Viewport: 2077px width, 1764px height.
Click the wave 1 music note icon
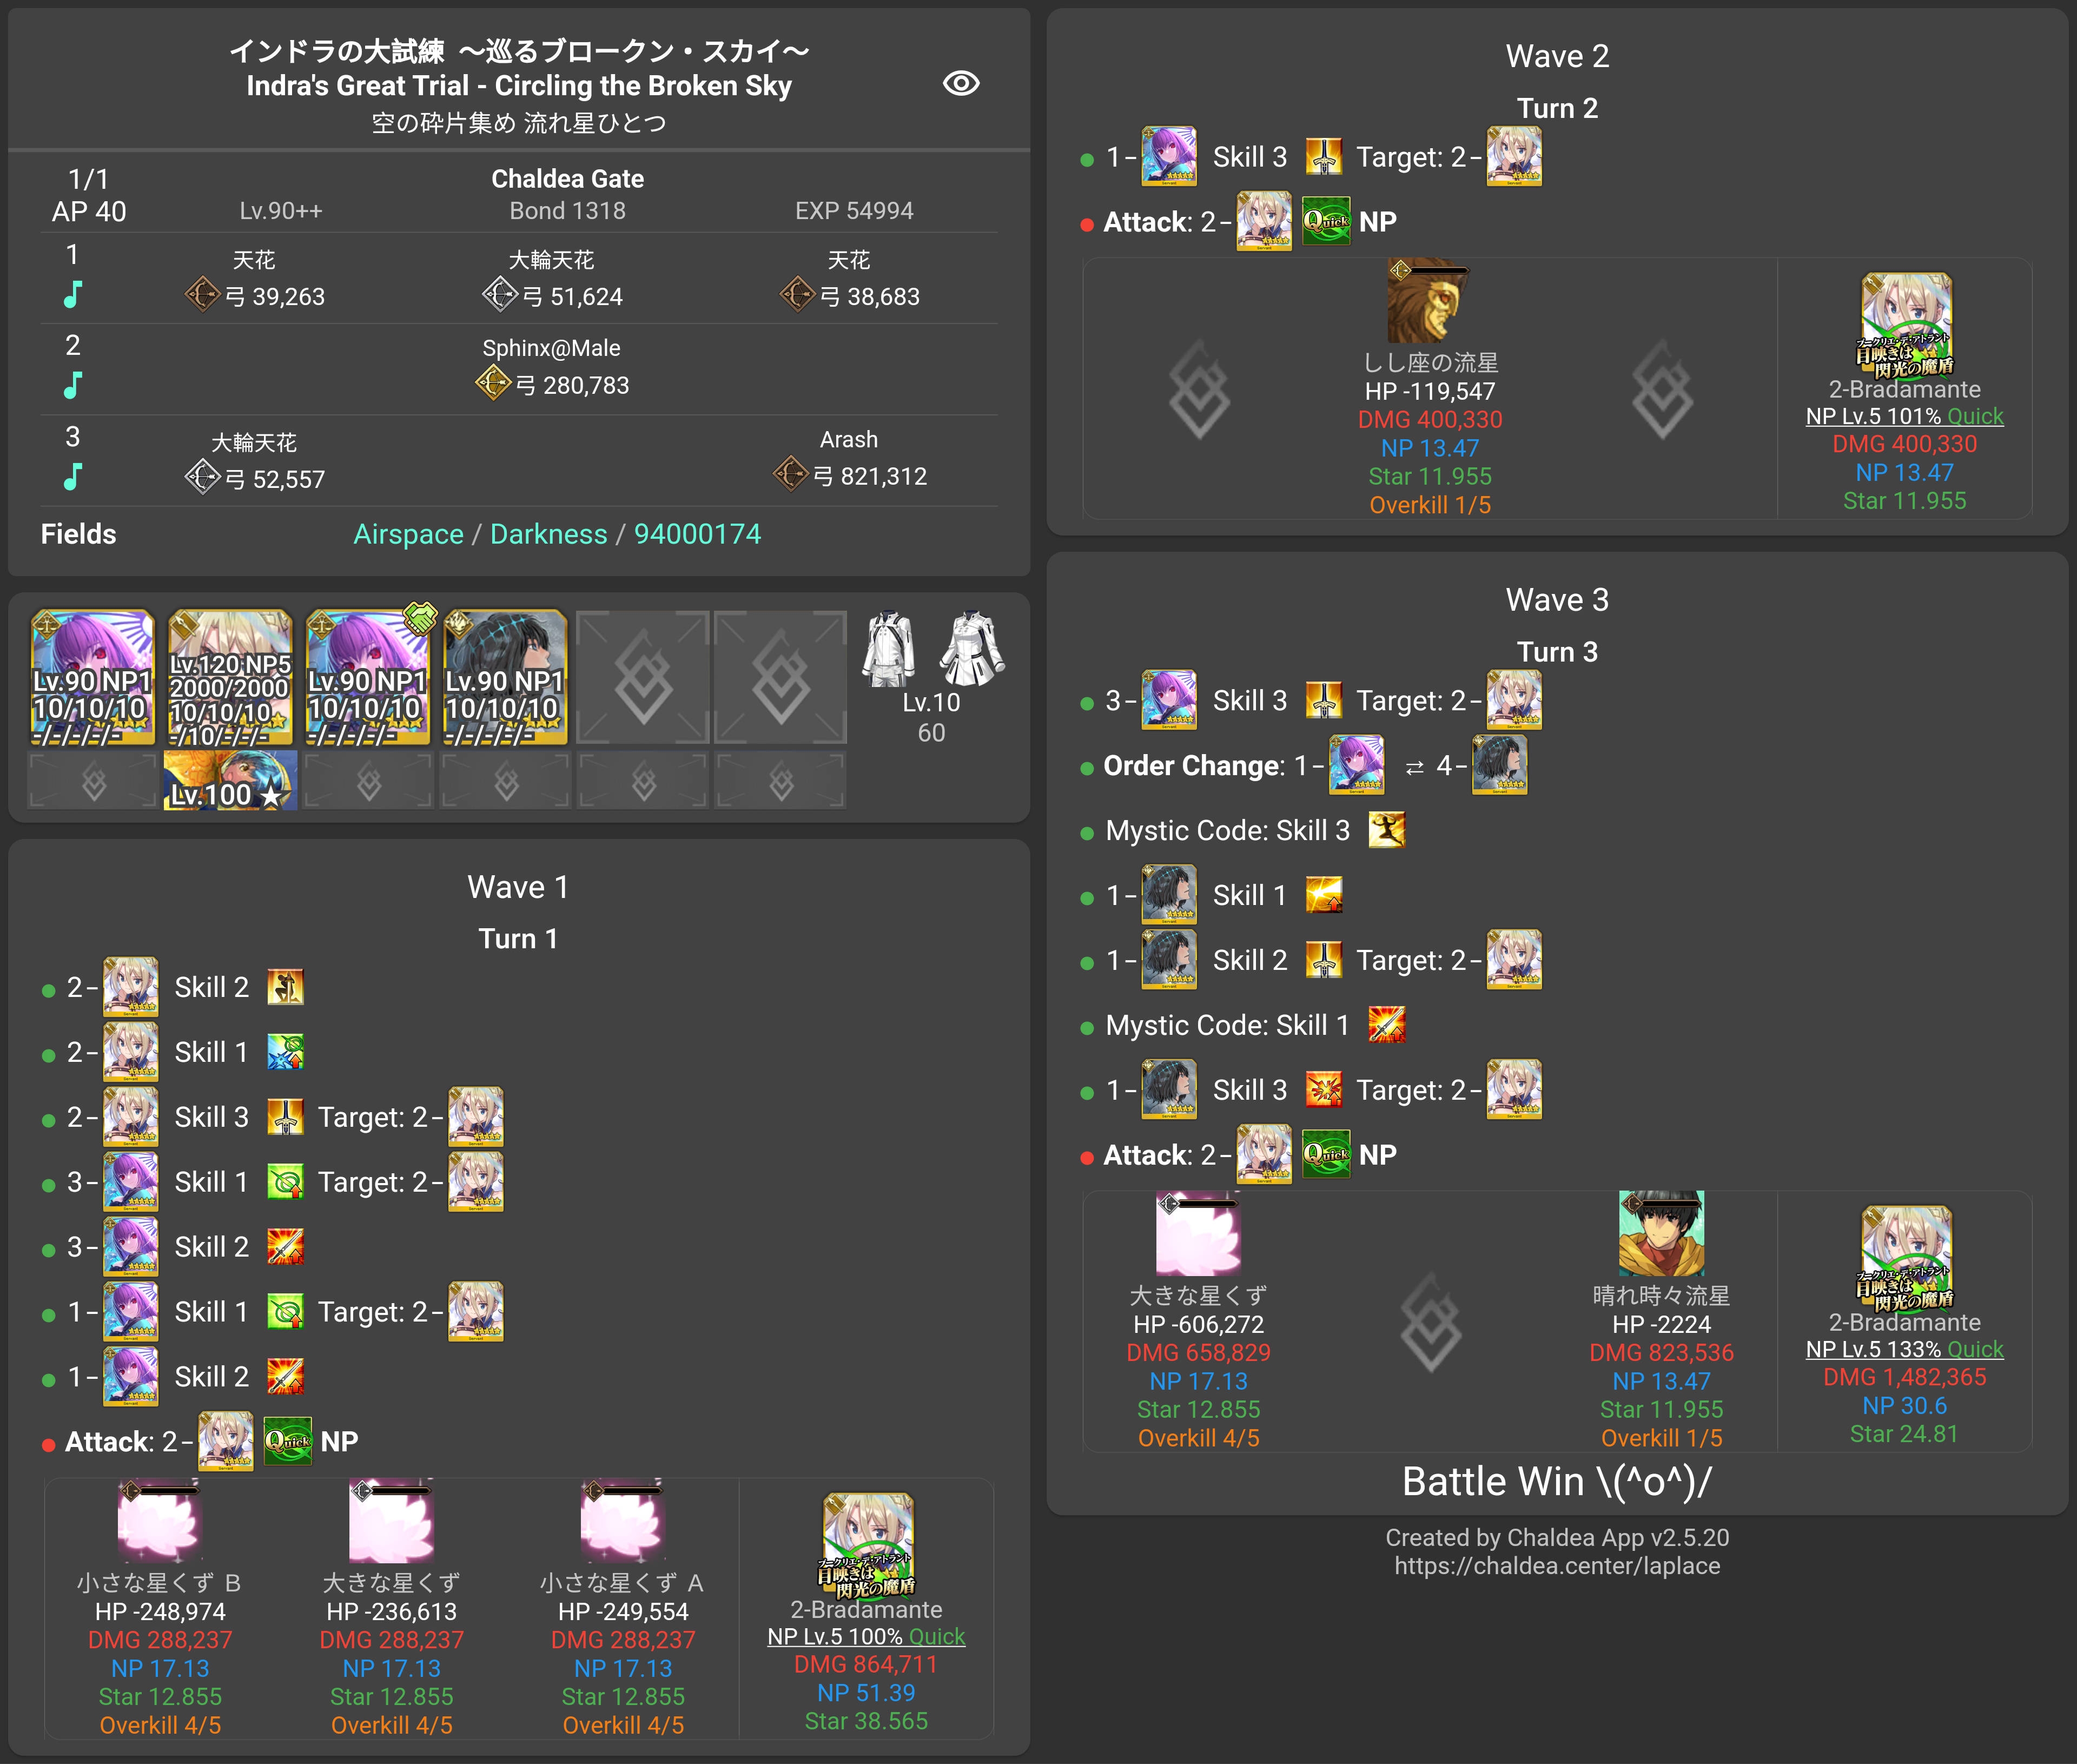(x=72, y=294)
